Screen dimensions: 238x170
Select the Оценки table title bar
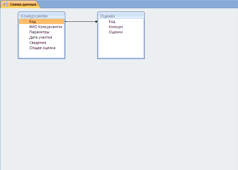point(121,16)
